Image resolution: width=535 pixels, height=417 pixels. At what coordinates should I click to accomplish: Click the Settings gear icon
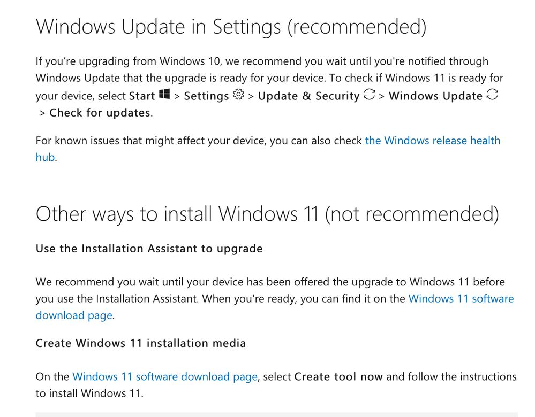(x=238, y=95)
